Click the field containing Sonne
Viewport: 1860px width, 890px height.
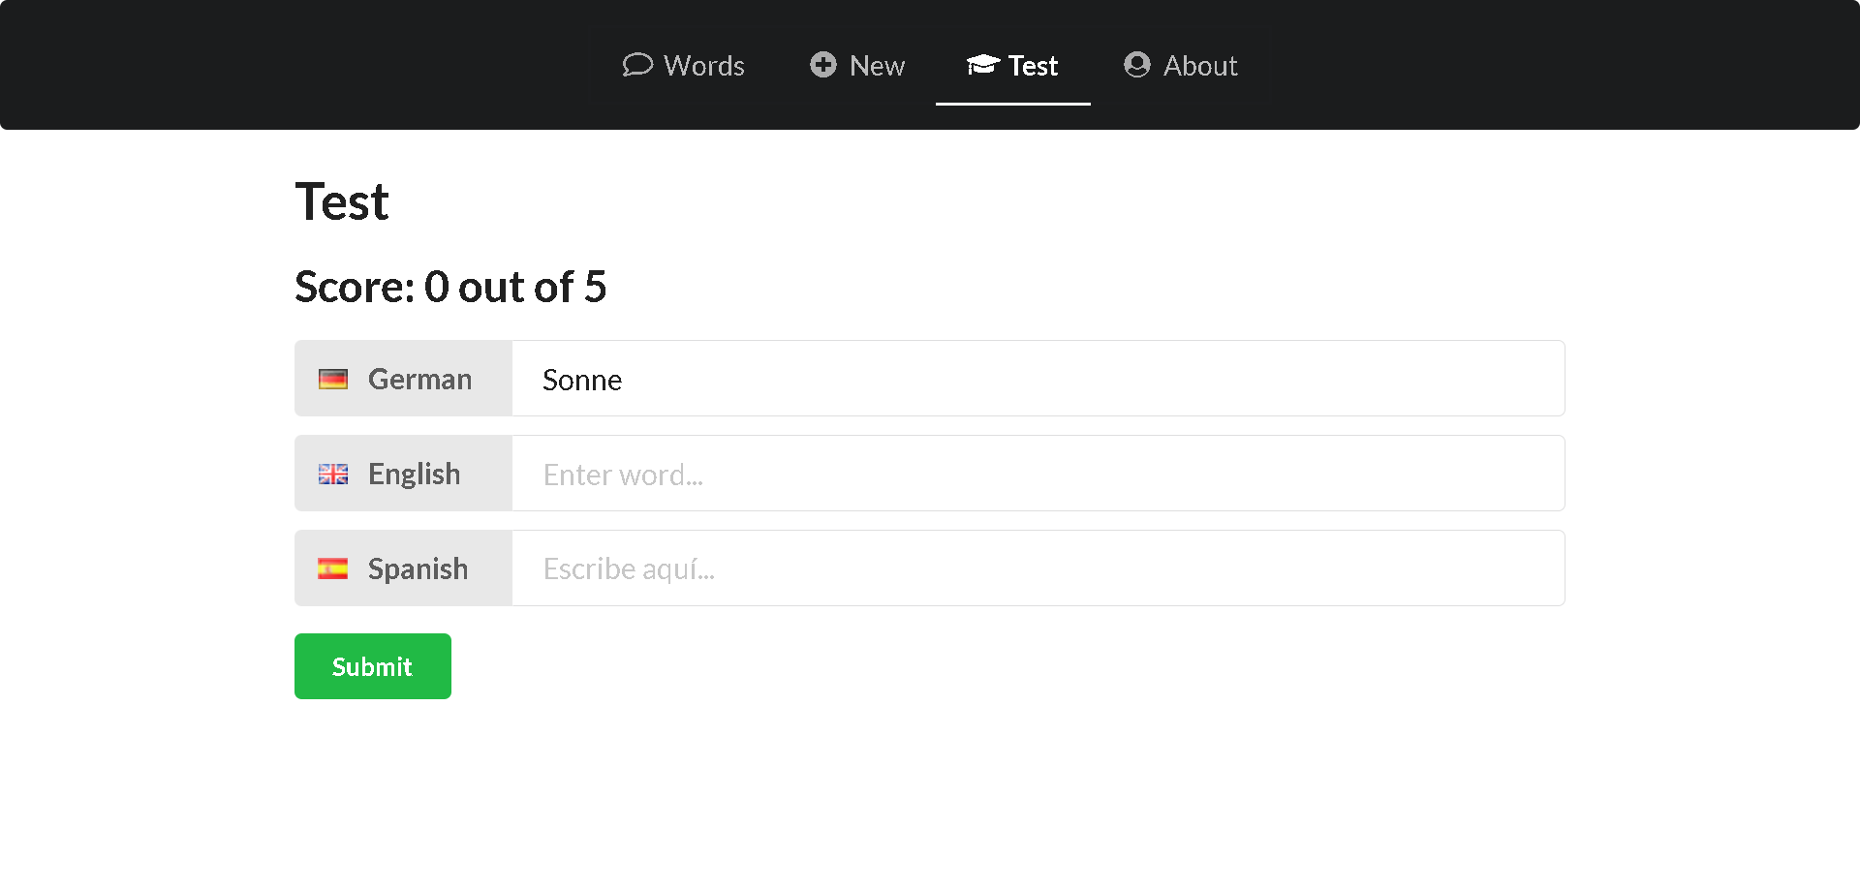1037,379
